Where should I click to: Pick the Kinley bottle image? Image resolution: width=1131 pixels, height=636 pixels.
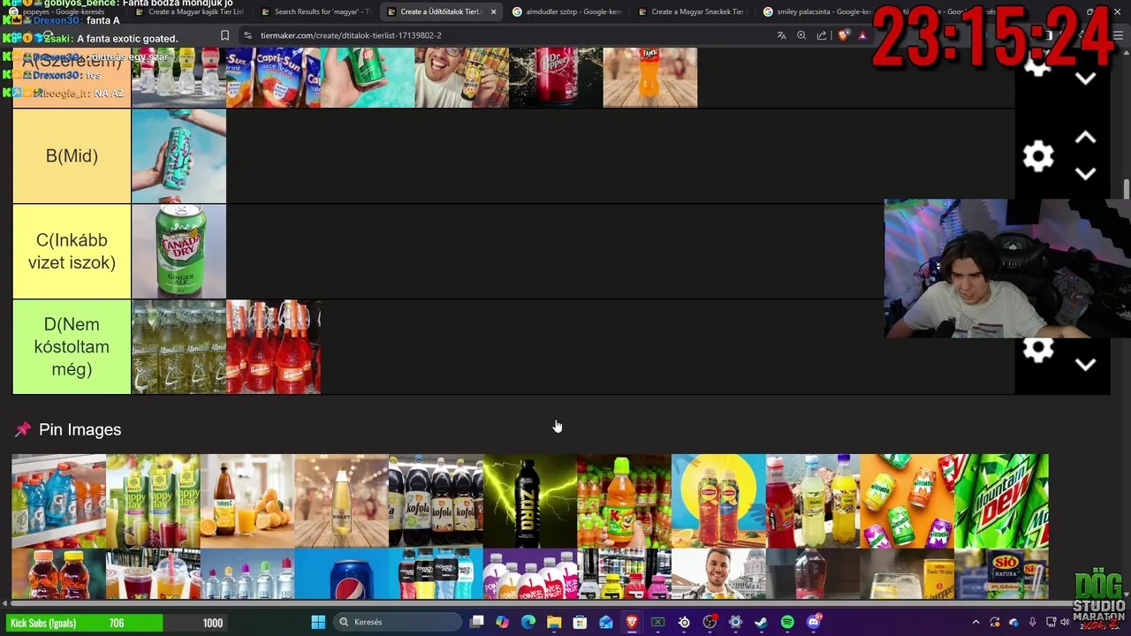point(341,501)
